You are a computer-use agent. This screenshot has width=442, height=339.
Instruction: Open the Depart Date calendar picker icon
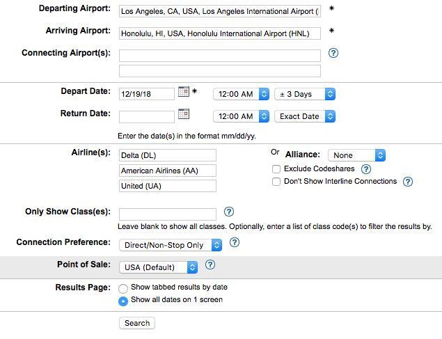184,92
